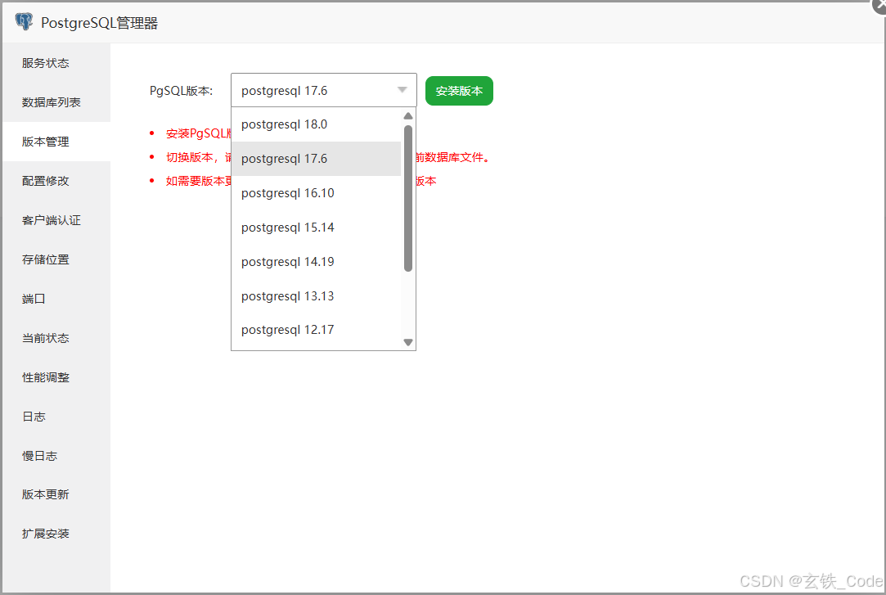Open the 性能调整 tab

(56, 377)
